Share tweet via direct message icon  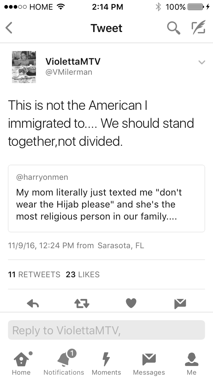pyautogui.click(x=180, y=304)
